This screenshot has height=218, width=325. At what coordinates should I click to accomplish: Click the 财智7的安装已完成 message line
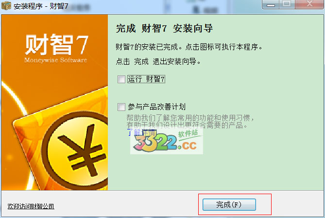(x=189, y=47)
